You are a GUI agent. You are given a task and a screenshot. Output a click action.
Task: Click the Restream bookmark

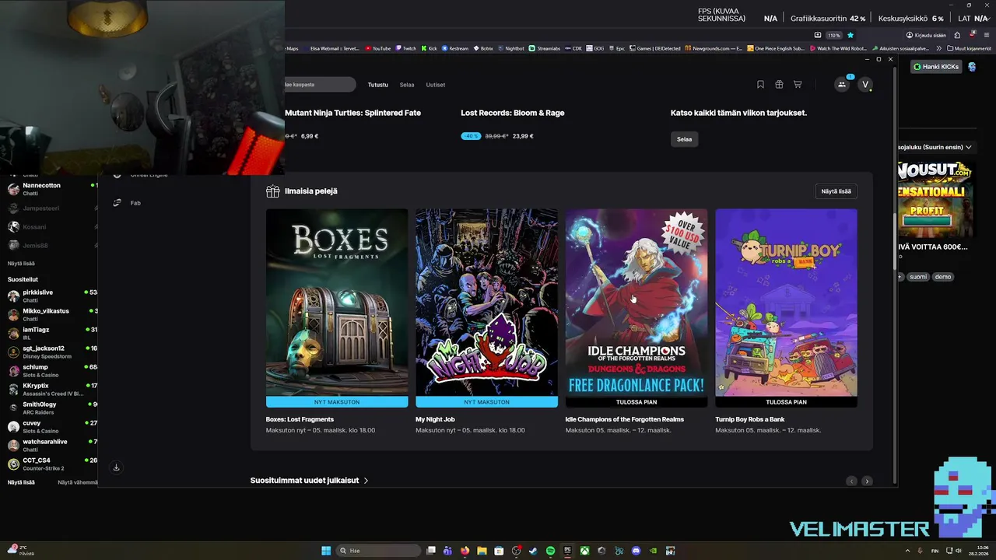click(x=455, y=48)
